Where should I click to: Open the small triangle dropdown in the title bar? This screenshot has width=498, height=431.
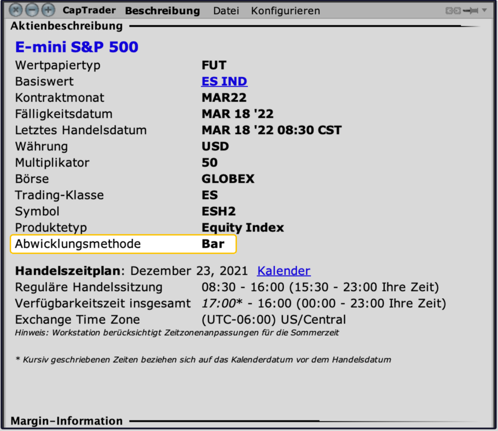point(484,10)
